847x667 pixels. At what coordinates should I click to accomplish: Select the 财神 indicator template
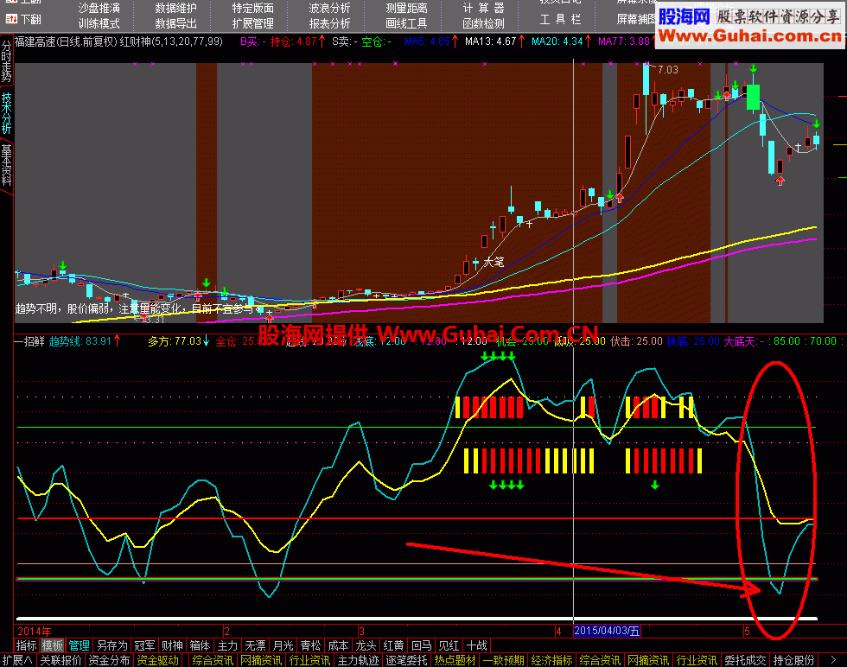coord(172,645)
